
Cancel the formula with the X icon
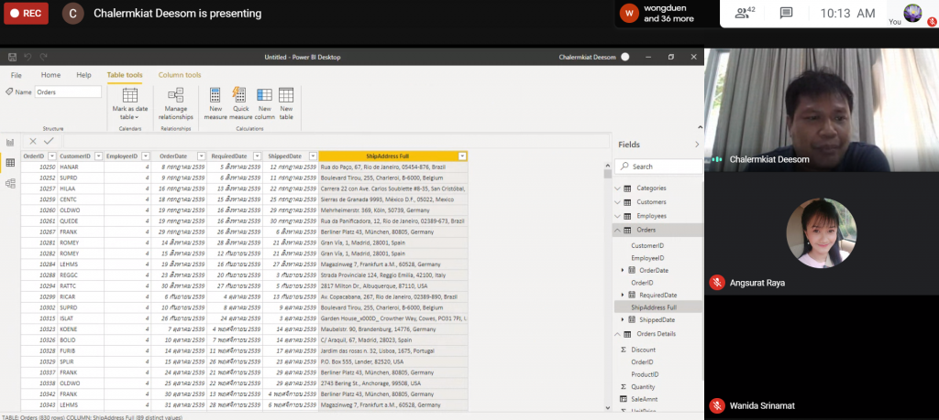[33, 141]
